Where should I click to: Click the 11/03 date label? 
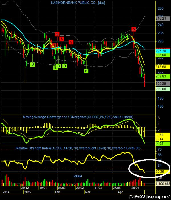pyautogui.click(x=98, y=188)
